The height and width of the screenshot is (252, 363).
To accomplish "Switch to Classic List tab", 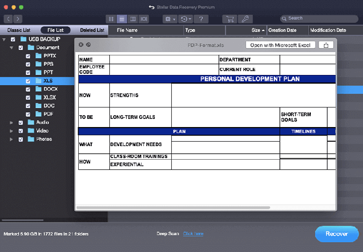I will pyautogui.click(x=18, y=30).
